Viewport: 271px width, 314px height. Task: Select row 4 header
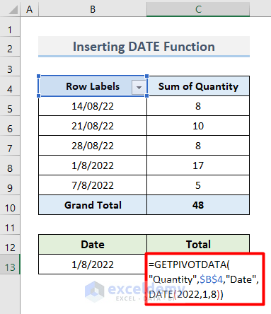click(x=10, y=86)
